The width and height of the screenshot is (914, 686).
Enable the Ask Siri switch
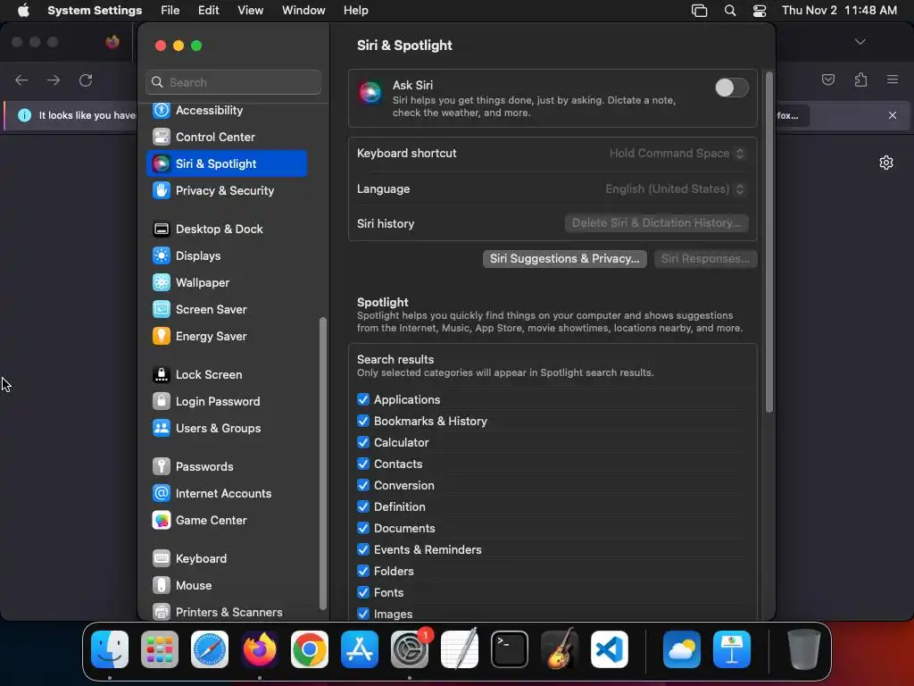coord(732,88)
